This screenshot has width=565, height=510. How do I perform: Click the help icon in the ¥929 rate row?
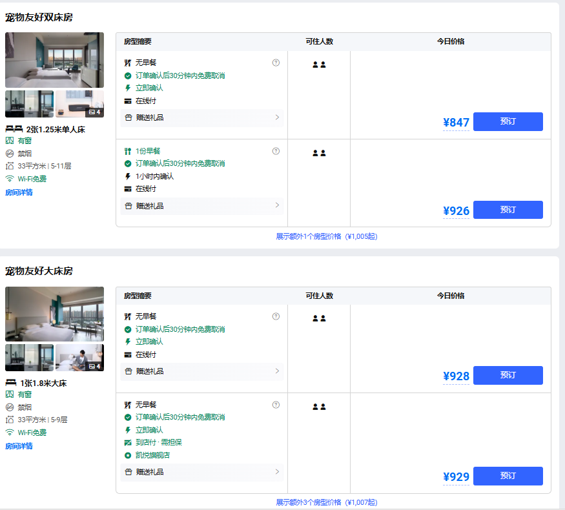pos(276,405)
